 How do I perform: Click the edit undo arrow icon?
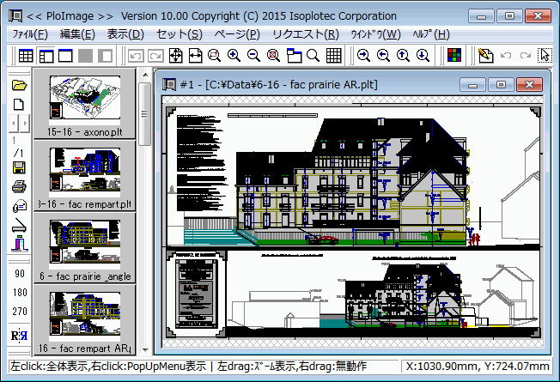[506, 55]
